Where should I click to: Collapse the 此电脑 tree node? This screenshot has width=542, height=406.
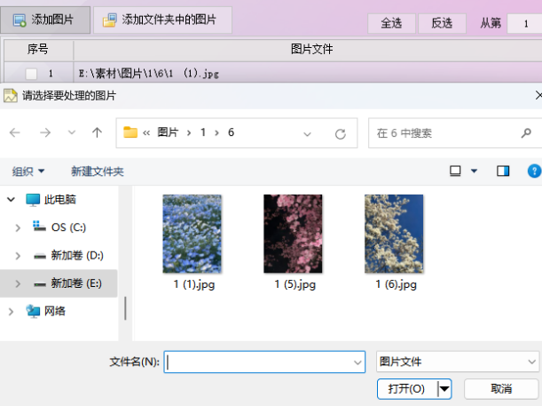coord(11,199)
